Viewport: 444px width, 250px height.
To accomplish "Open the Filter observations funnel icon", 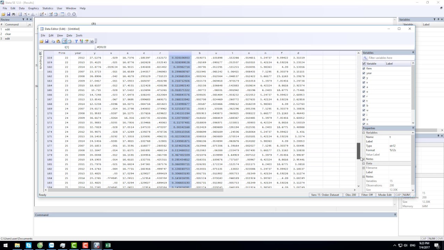I will [76, 41].
